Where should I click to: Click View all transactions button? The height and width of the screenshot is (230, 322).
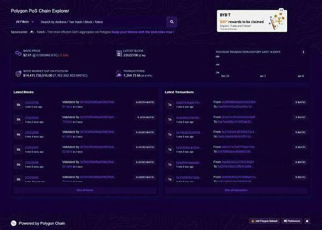click(x=236, y=190)
